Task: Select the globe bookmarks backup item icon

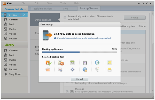Action: [x=85, y=70]
